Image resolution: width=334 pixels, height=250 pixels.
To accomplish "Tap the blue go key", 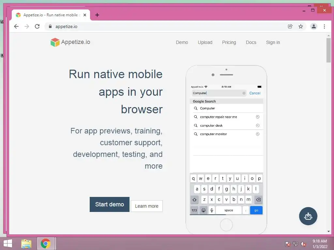I will (x=256, y=210).
